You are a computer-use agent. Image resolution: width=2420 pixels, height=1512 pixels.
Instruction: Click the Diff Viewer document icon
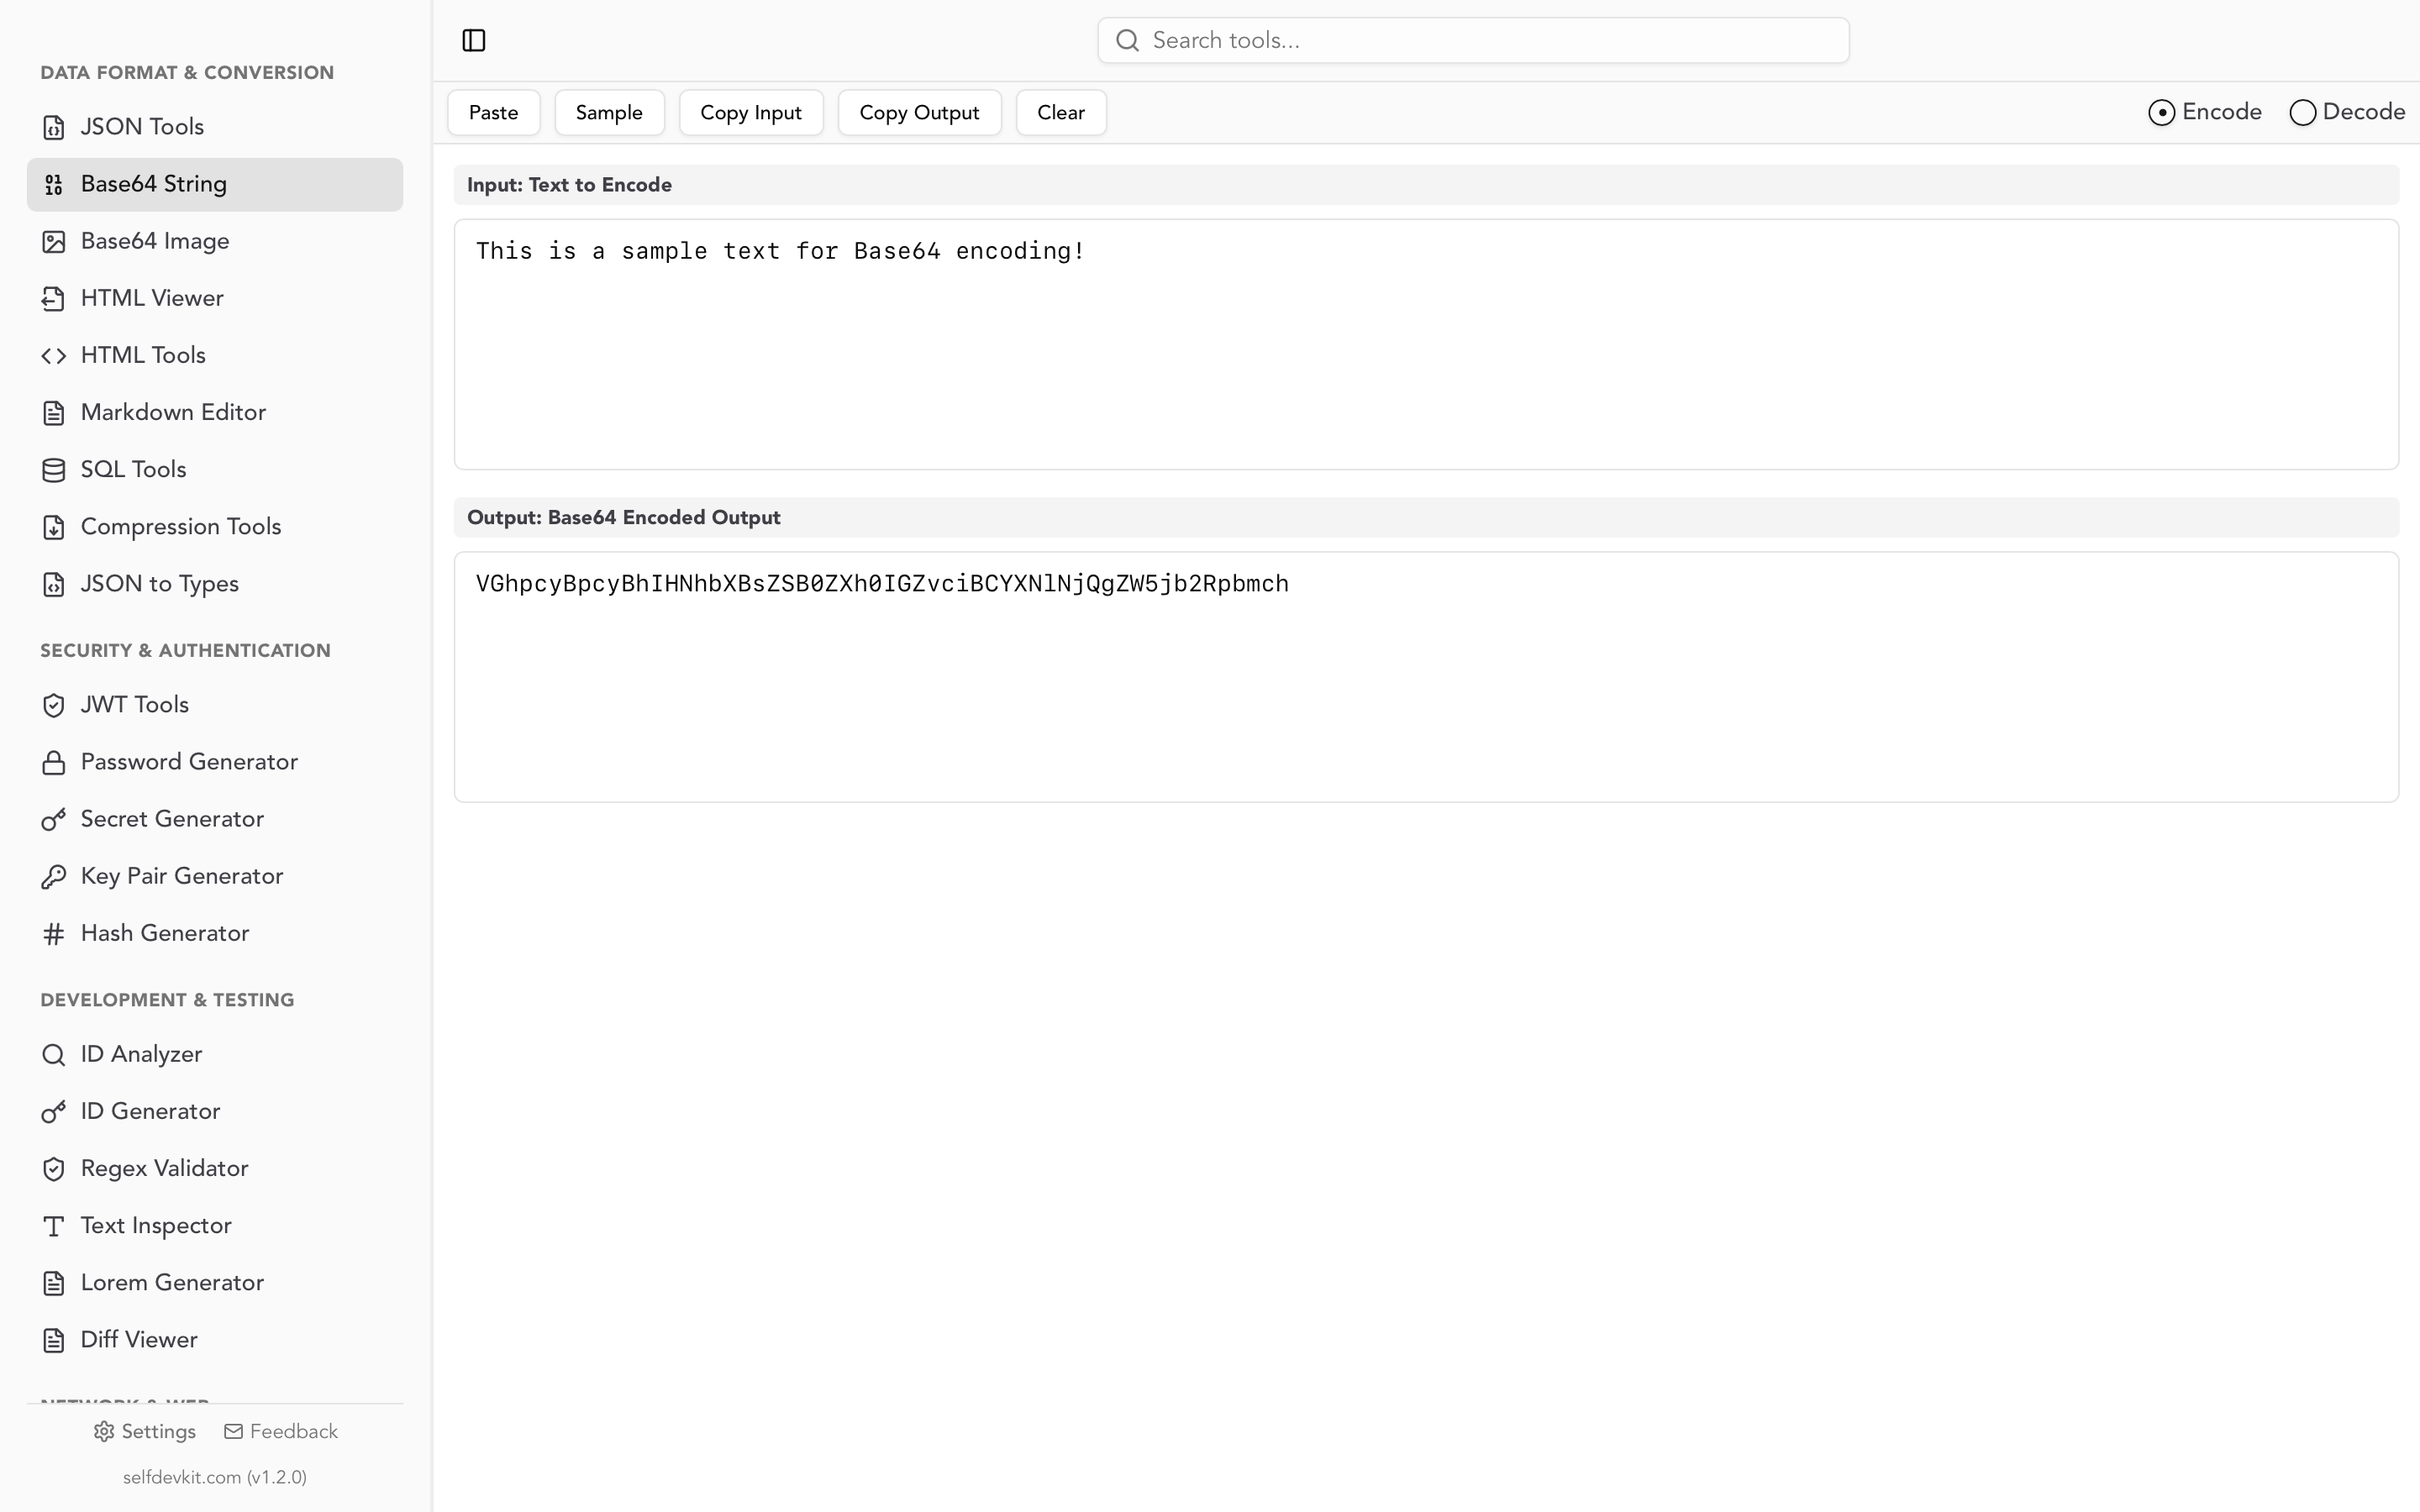[x=54, y=1340]
